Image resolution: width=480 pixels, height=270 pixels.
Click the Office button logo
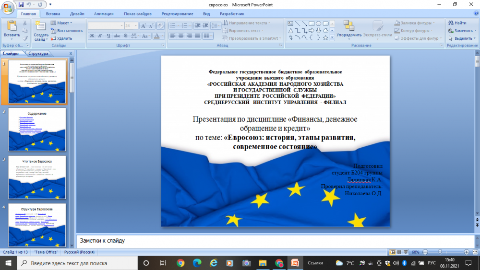tap(9, 7)
